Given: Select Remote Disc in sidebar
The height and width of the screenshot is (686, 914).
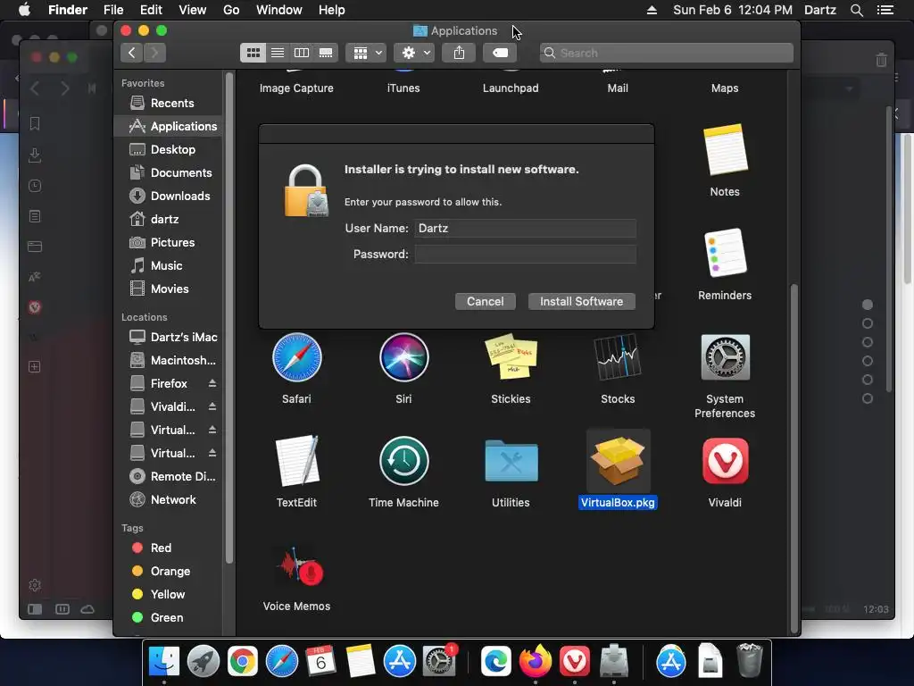Looking at the screenshot, I should pyautogui.click(x=168, y=477).
